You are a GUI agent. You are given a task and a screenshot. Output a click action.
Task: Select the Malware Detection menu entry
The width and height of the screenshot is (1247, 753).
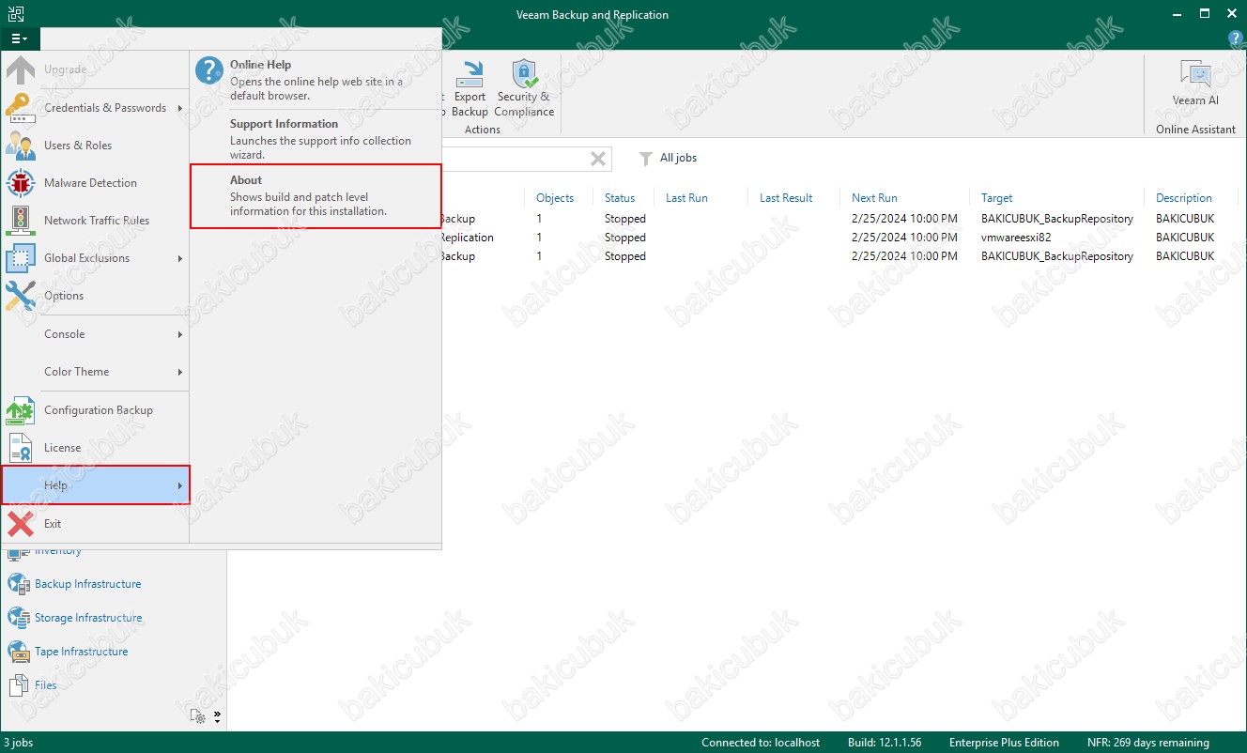(x=96, y=183)
